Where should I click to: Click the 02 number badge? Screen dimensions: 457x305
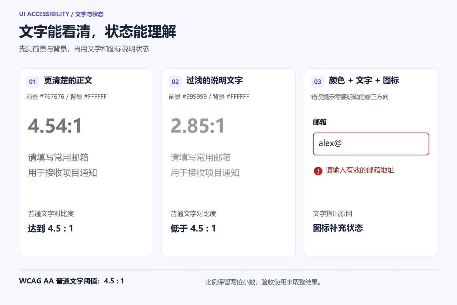click(175, 82)
